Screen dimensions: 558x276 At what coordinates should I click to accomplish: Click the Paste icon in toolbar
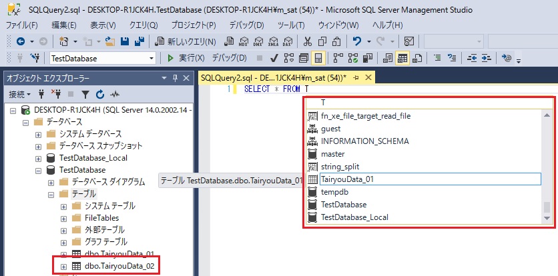point(336,41)
